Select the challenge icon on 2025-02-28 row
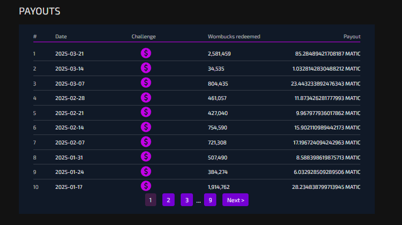This screenshot has width=402, height=225. [146, 98]
